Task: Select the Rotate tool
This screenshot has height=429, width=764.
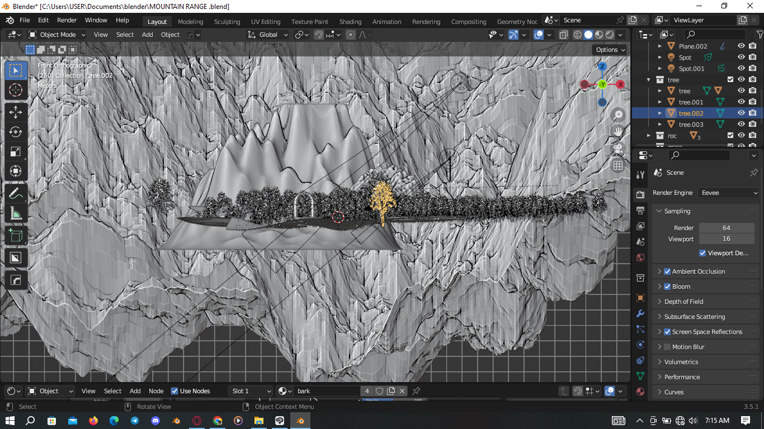Action: pos(16,132)
